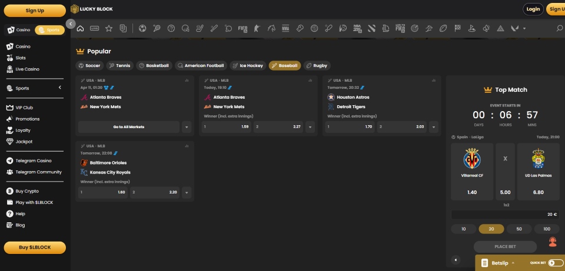Select the 50 stake amount option
The width and height of the screenshot is (565, 271).
click(x=519, y=229)
